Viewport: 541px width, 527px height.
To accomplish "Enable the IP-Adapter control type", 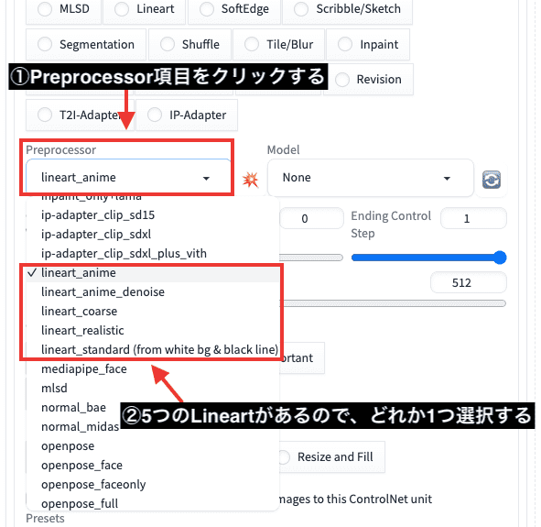I will coord(155,115).
